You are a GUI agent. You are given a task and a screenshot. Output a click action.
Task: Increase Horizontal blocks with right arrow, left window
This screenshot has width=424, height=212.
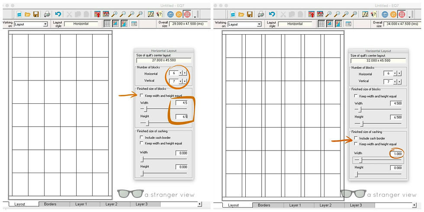(x=185, y=73)
